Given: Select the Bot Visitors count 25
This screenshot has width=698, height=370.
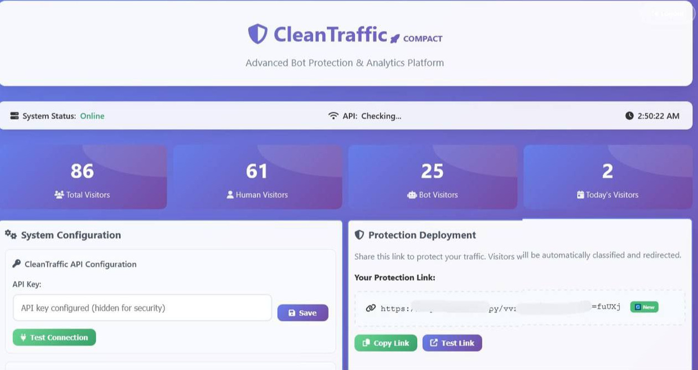Looking at the screenshot, I should coord(432,171).
